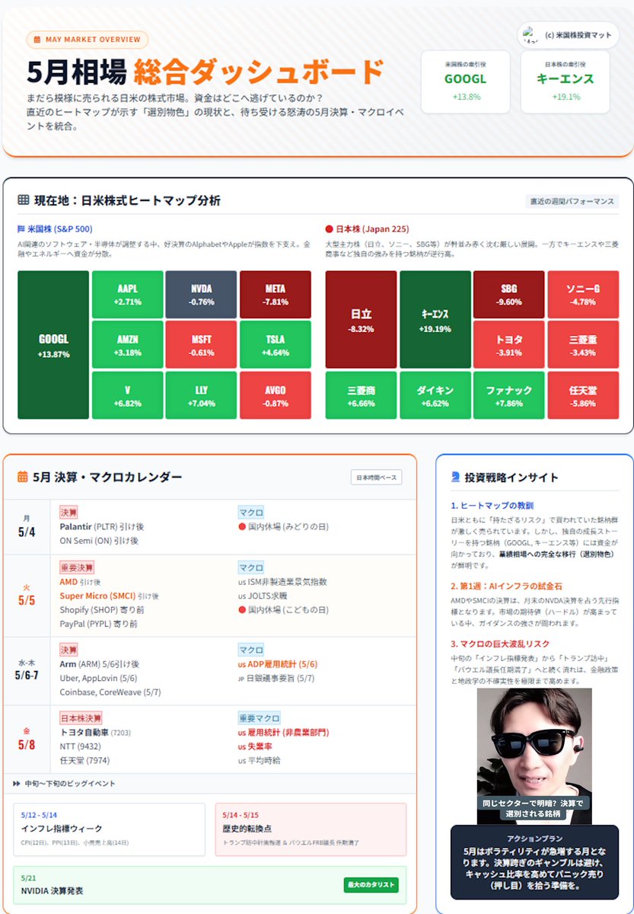The width and height of the screenshot is (634, 914).
Task: Click the 日本時間ベース badge
Action: point(376,478)
